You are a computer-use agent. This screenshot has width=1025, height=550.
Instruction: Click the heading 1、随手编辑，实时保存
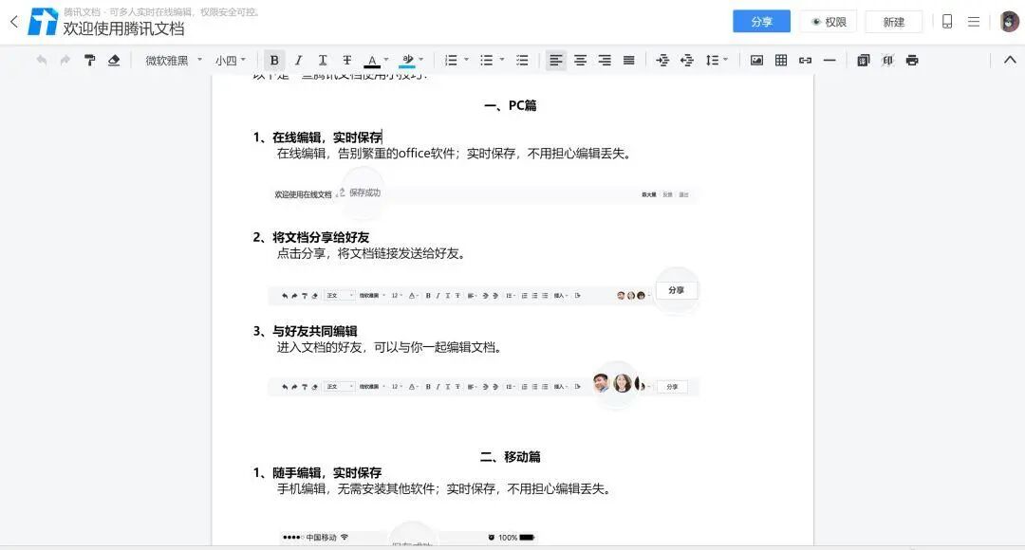click(x=318, y=473)
